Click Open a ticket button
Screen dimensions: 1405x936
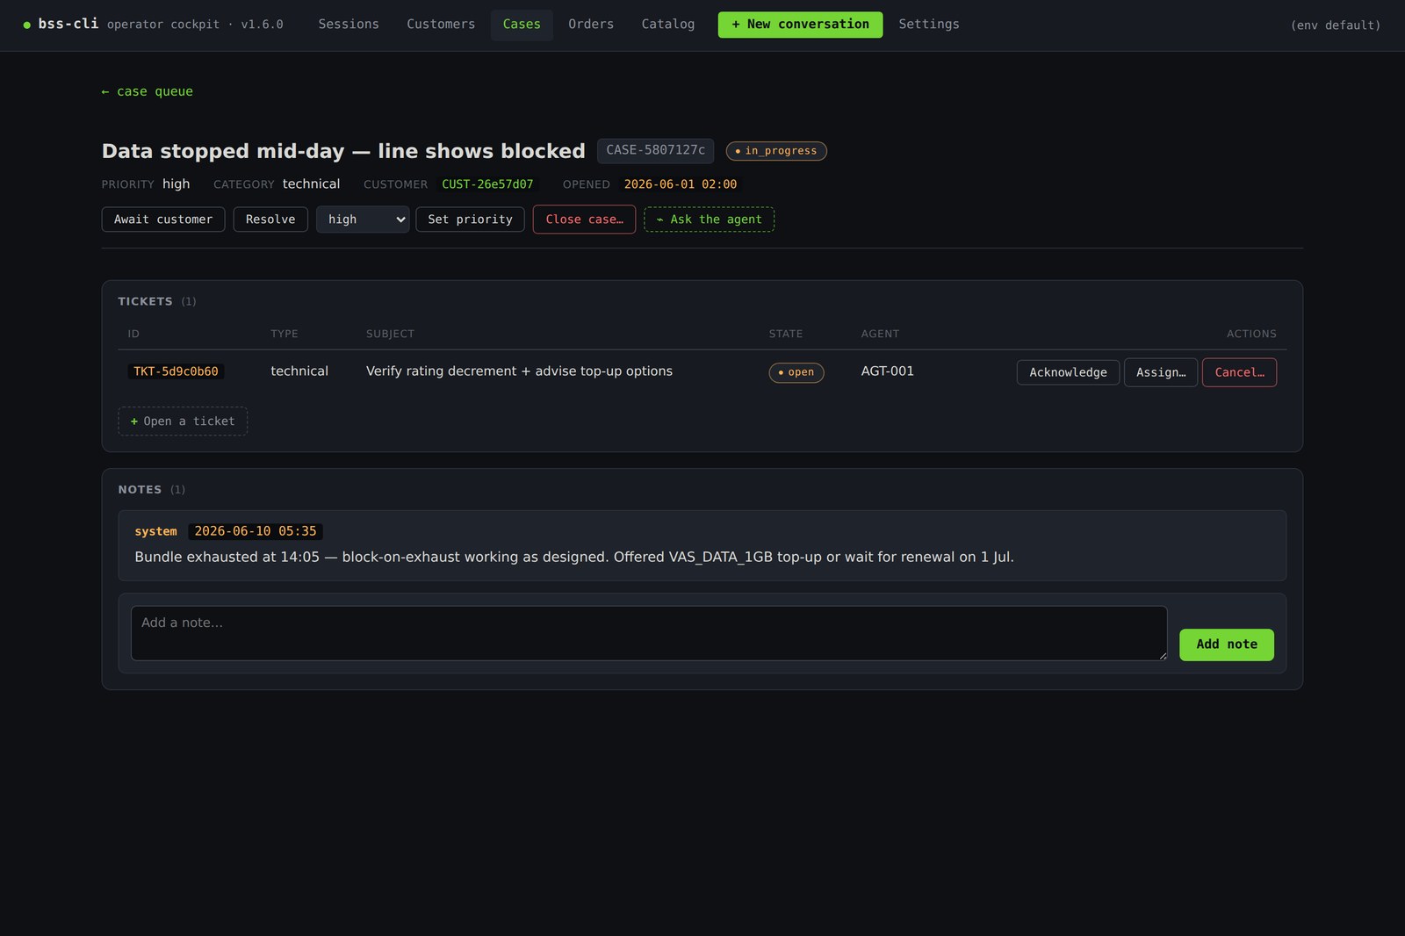183,421
